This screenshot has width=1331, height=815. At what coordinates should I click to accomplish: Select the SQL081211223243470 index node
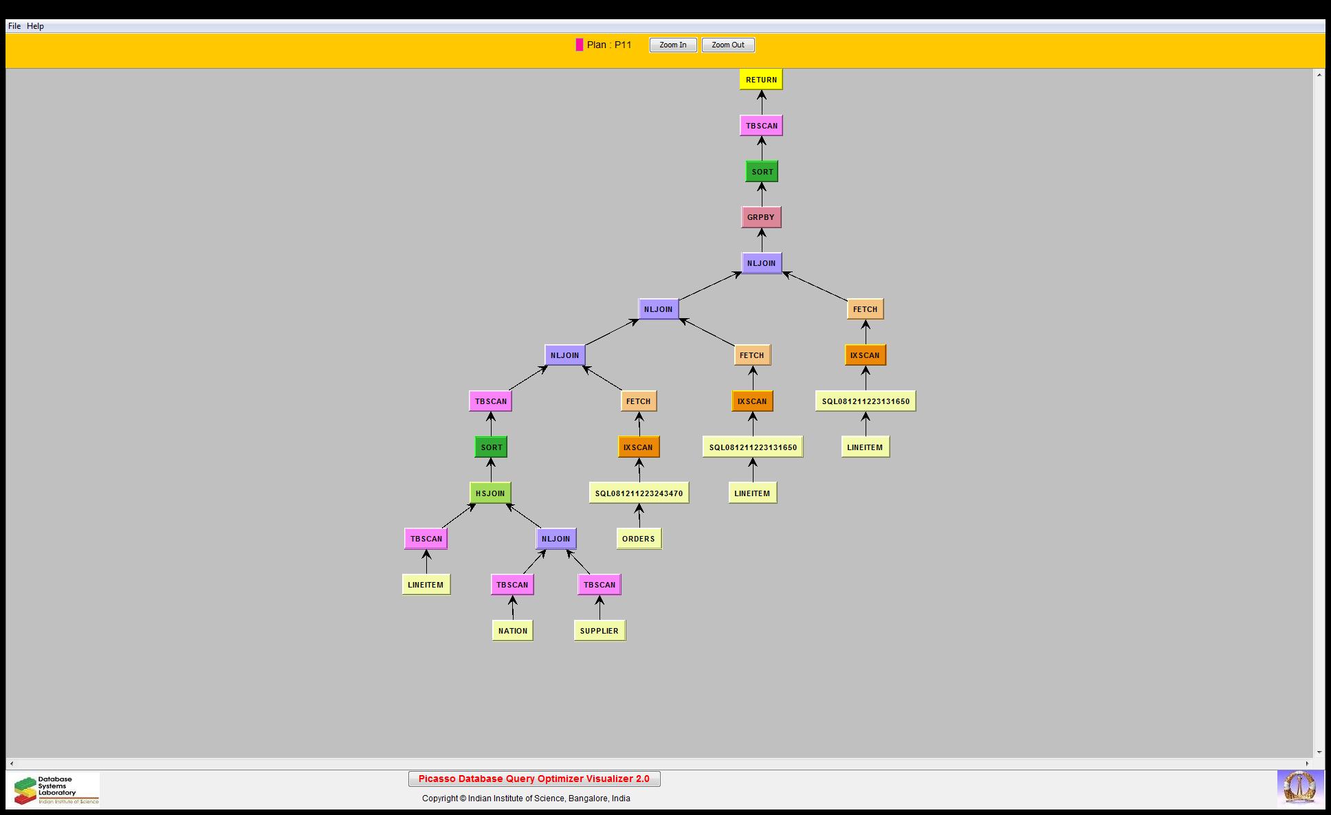(639, 493)
